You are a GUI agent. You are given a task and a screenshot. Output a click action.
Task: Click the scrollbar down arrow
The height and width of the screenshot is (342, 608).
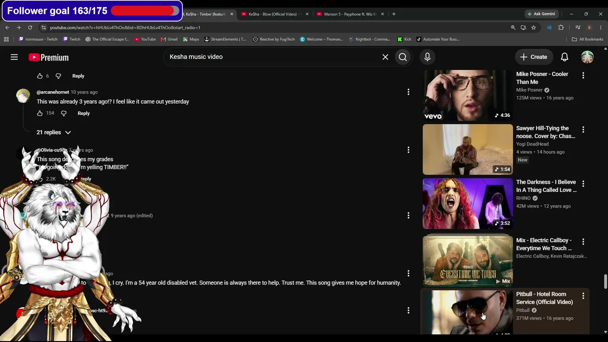605,332
